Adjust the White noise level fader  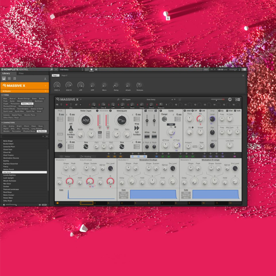point(147,121)
